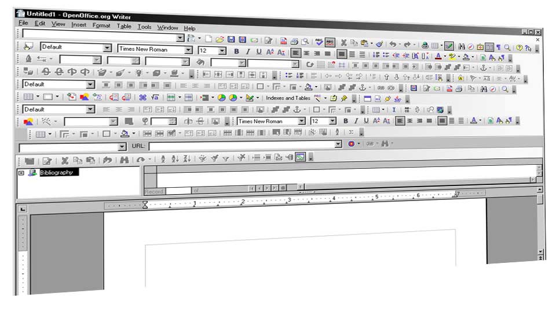556x312 pixels.
Task: Click the Mail Merge envelope icon
Action: coord(279,157)
